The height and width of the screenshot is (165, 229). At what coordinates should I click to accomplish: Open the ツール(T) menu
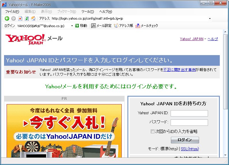coord(88,12)
